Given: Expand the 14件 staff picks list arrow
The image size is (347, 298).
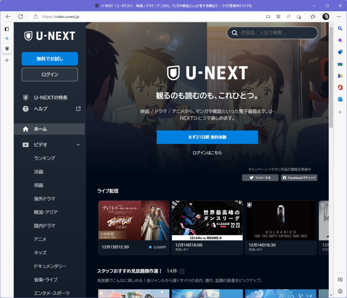Looking at the screenshot, I should tap(182, 271).
